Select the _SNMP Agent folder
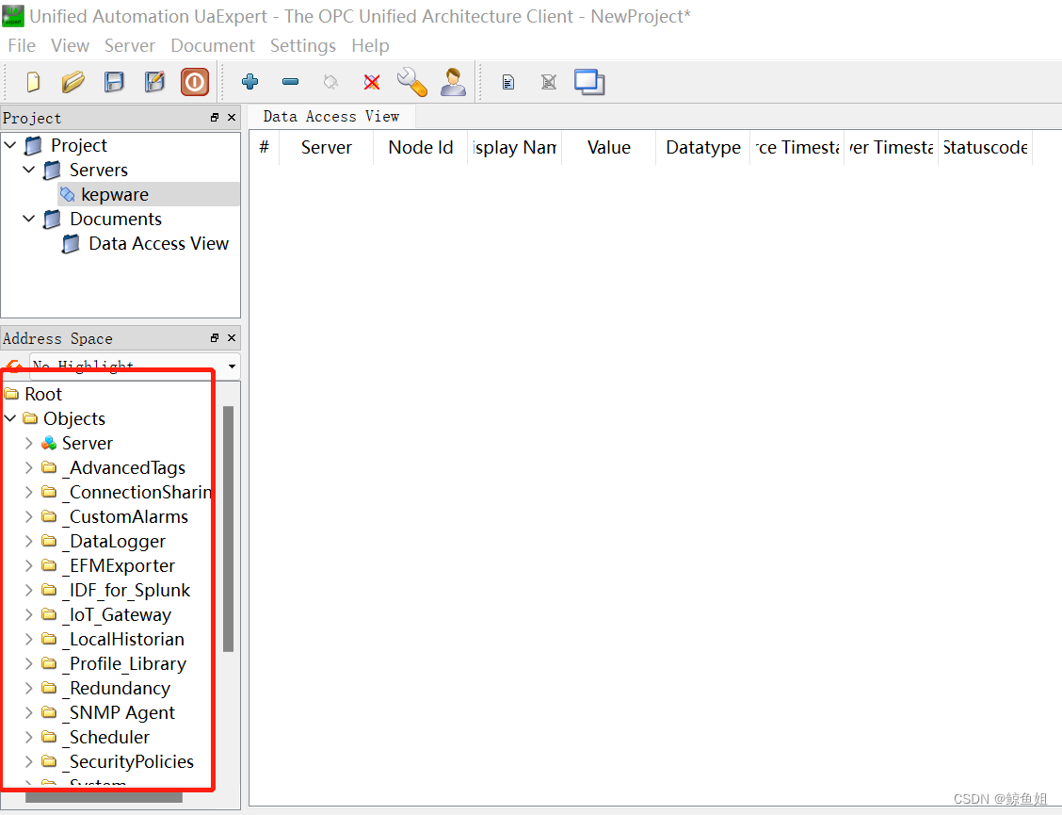The height and width of the screenshot is (815, 1062). 120,712
